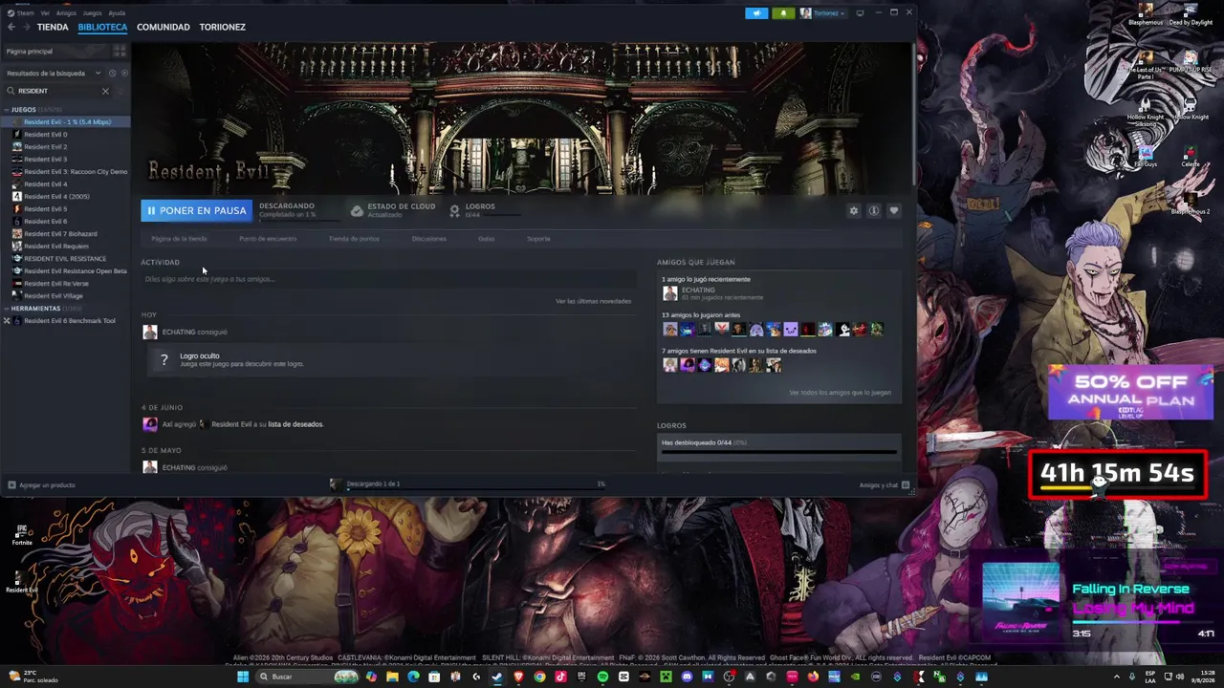Screen dimensions: 1224x688
Task: Go back with Steam's left arrow
Action: [x=11, y=27]
